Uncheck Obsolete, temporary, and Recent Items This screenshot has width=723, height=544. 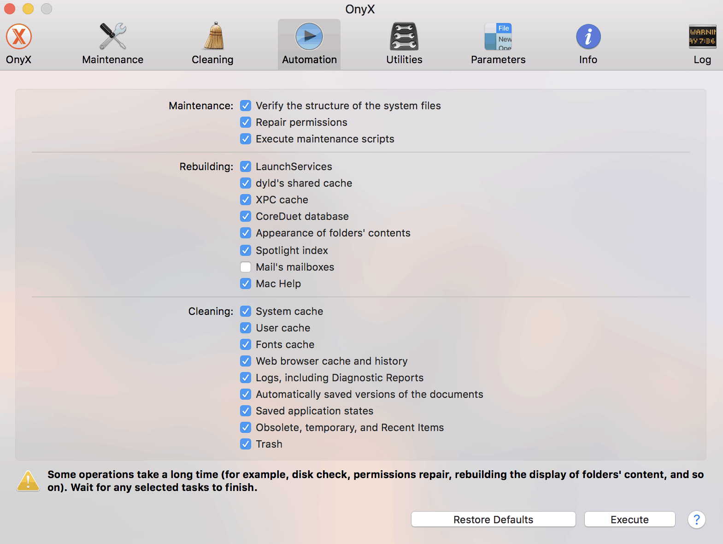pos(246,427)
